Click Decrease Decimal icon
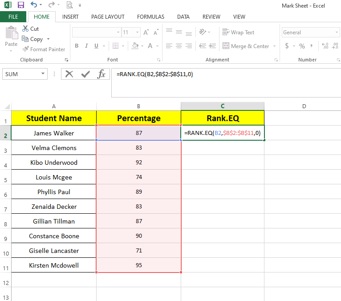This screenshot has width=341, height=301. [335, 46]
